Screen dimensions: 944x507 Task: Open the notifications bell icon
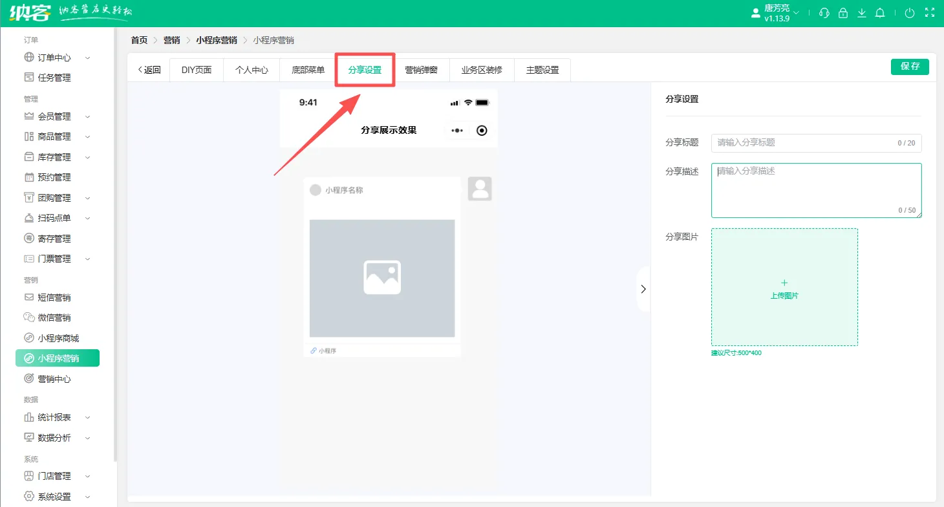(x=880, y=13)
